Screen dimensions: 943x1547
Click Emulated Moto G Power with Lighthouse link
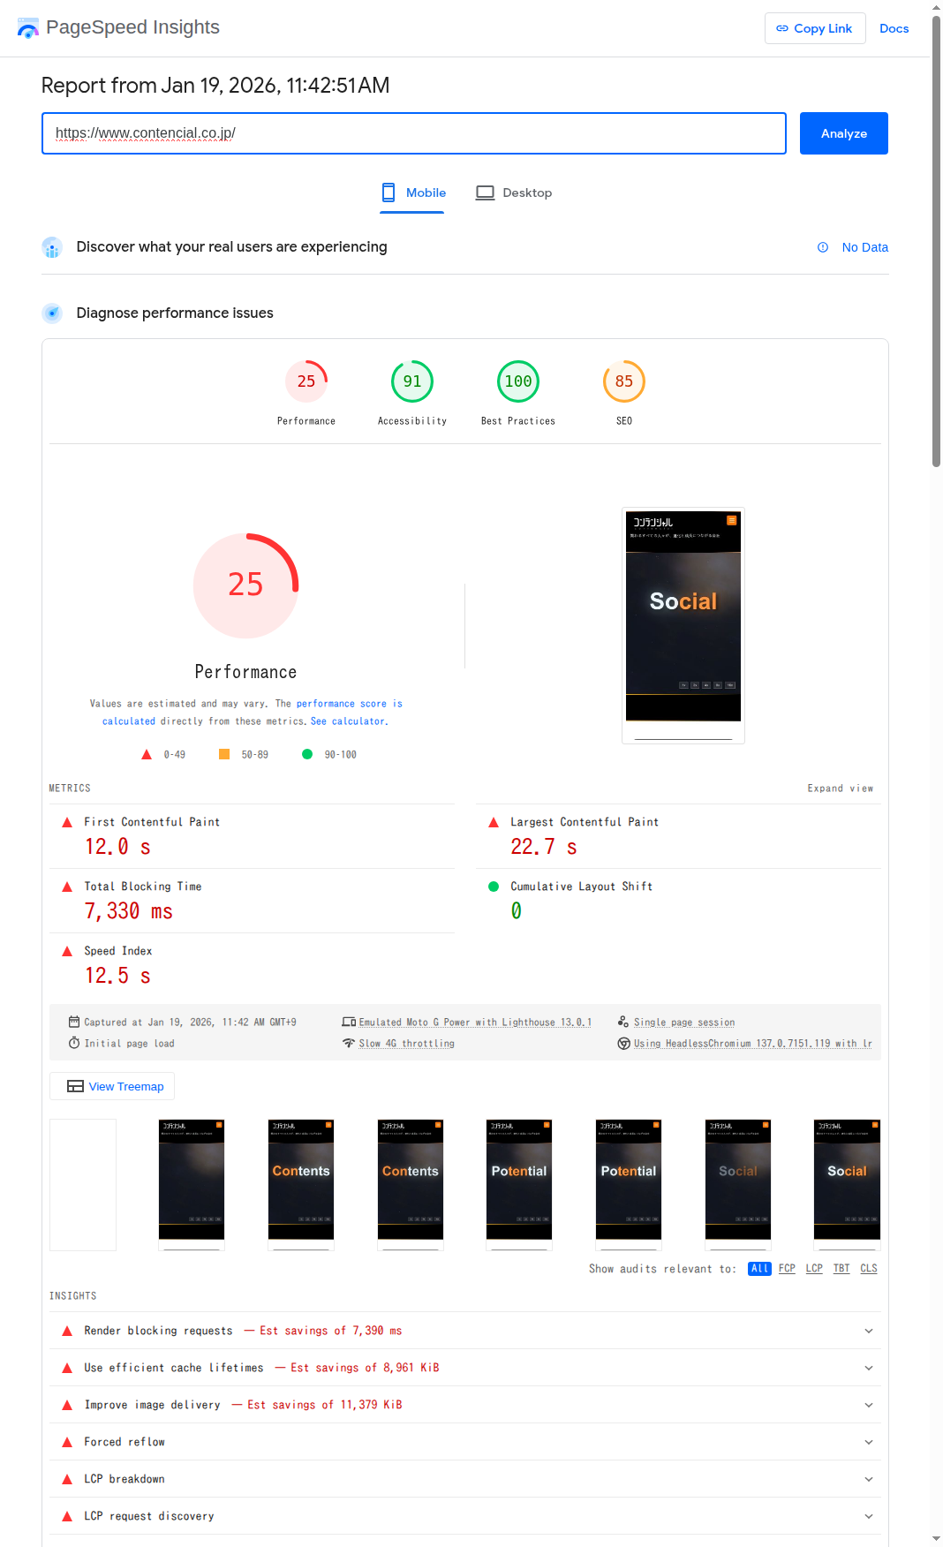click(475, 1023)
